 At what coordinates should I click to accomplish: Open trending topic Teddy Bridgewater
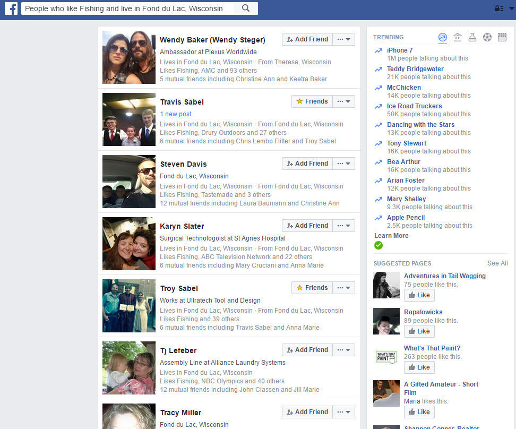pos(415,69)
